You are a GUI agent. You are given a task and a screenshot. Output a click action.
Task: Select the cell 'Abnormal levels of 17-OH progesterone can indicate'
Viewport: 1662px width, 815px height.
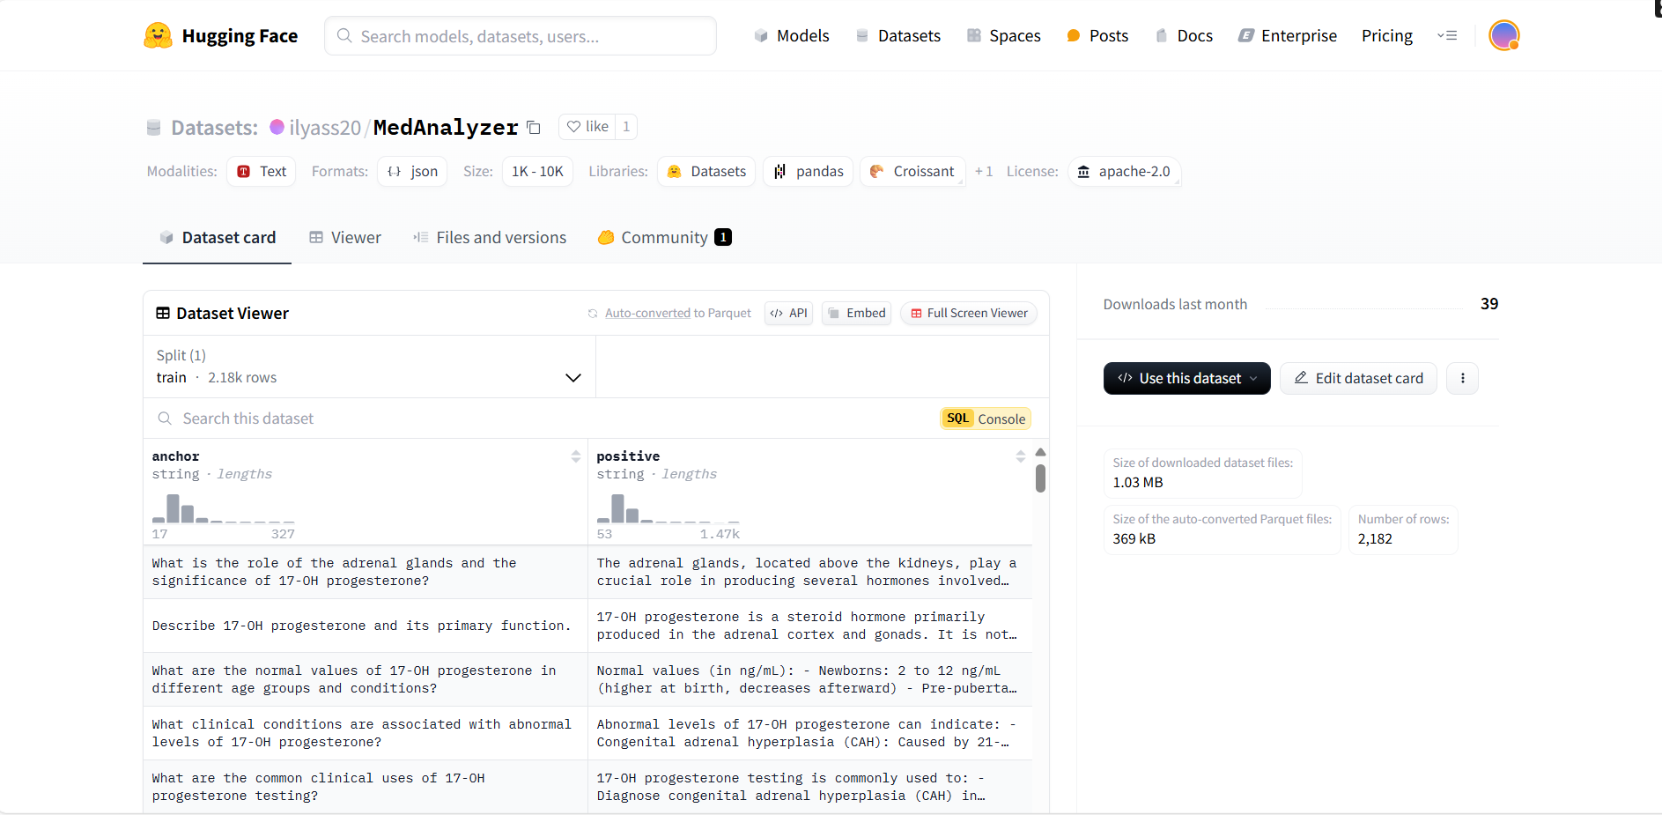[809, 733]
